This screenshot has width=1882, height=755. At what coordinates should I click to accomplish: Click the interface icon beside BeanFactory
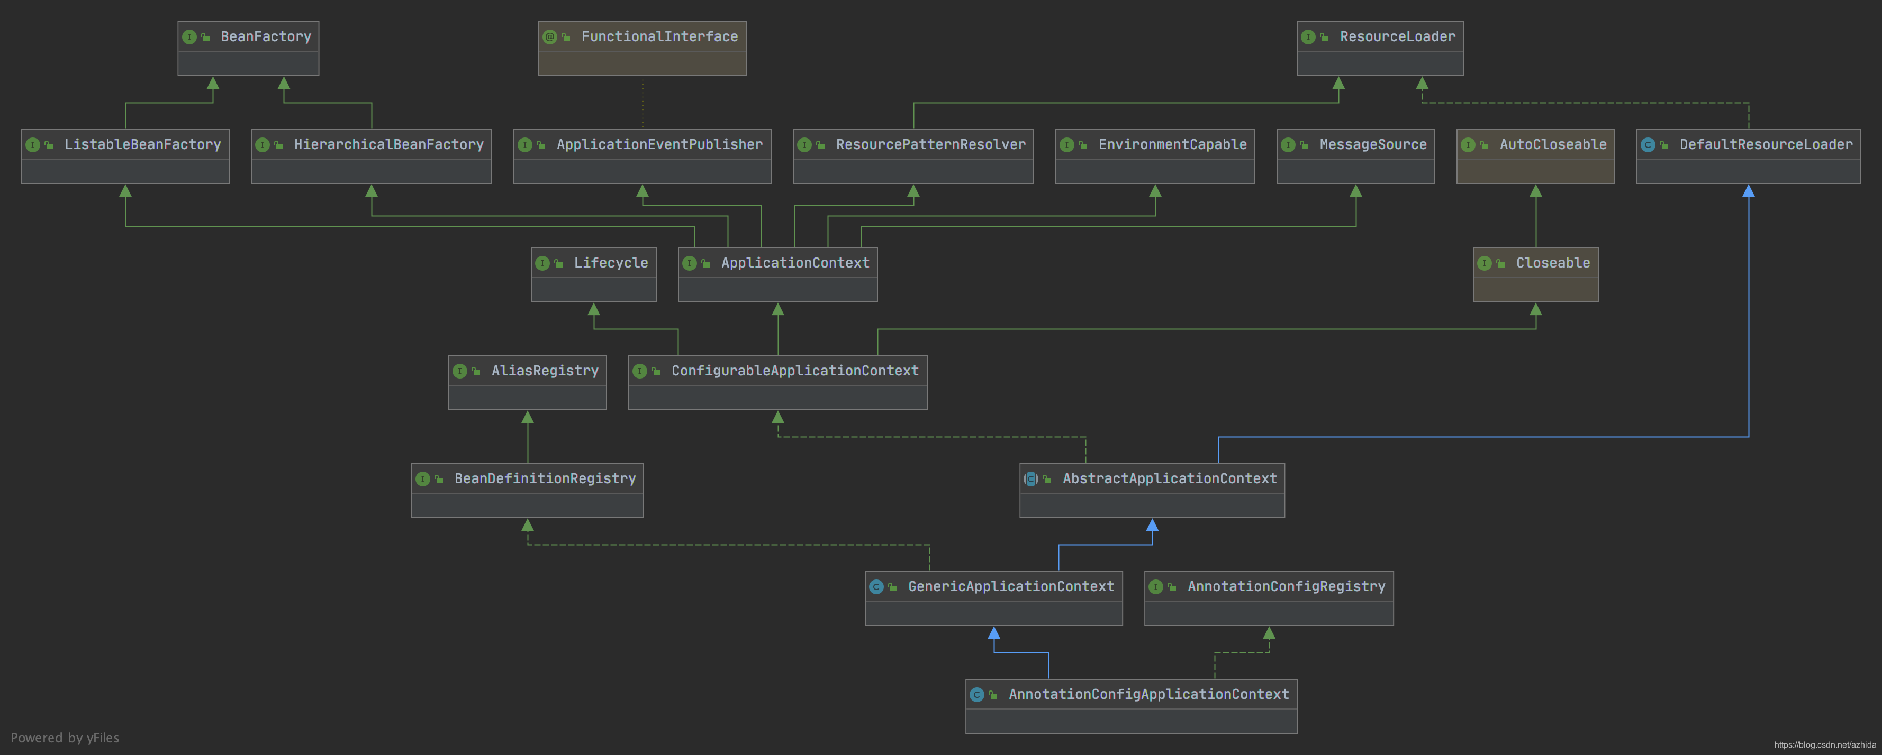[189, 36]
